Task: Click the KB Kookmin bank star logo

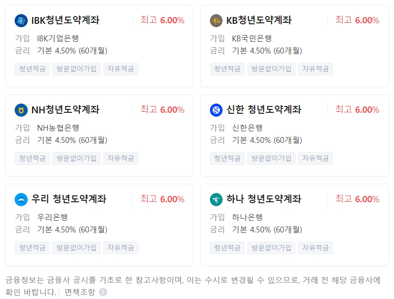Action: coord(216,20)
